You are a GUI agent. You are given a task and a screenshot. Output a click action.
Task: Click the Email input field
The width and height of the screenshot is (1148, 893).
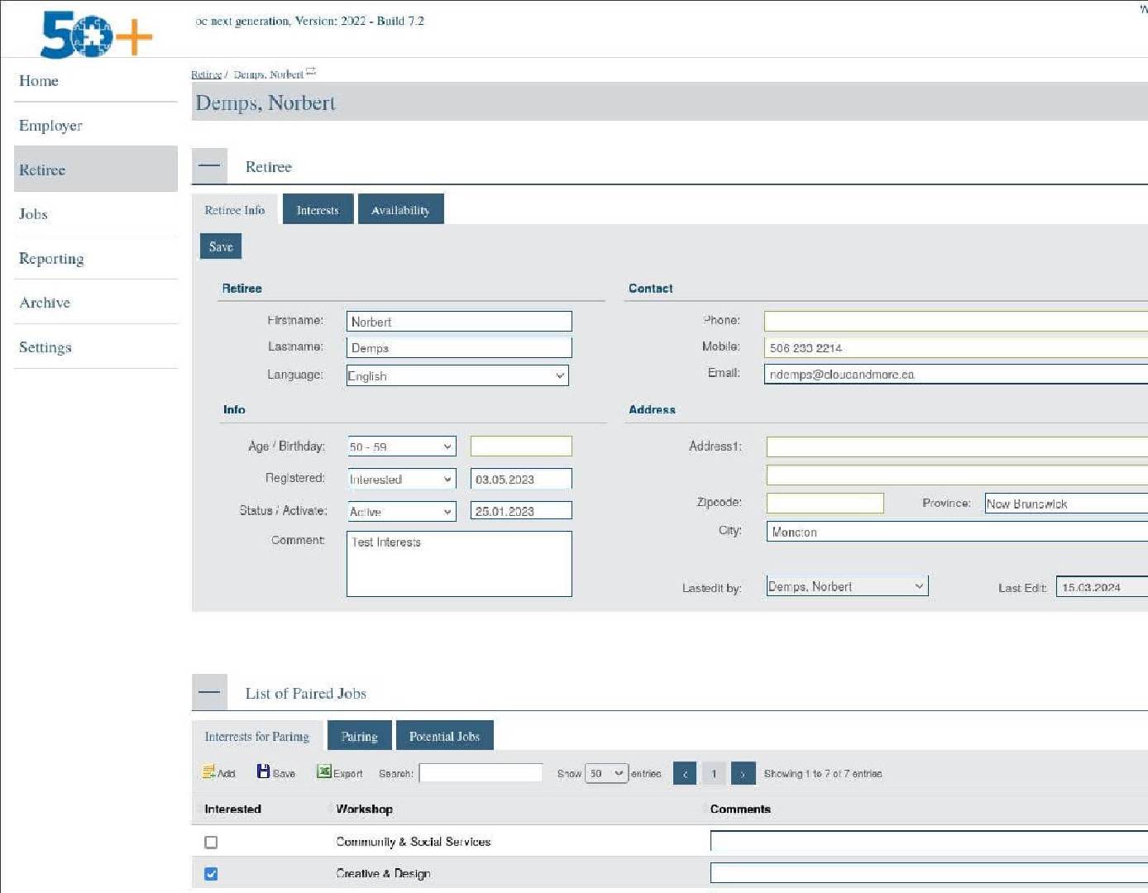point(956,374)
